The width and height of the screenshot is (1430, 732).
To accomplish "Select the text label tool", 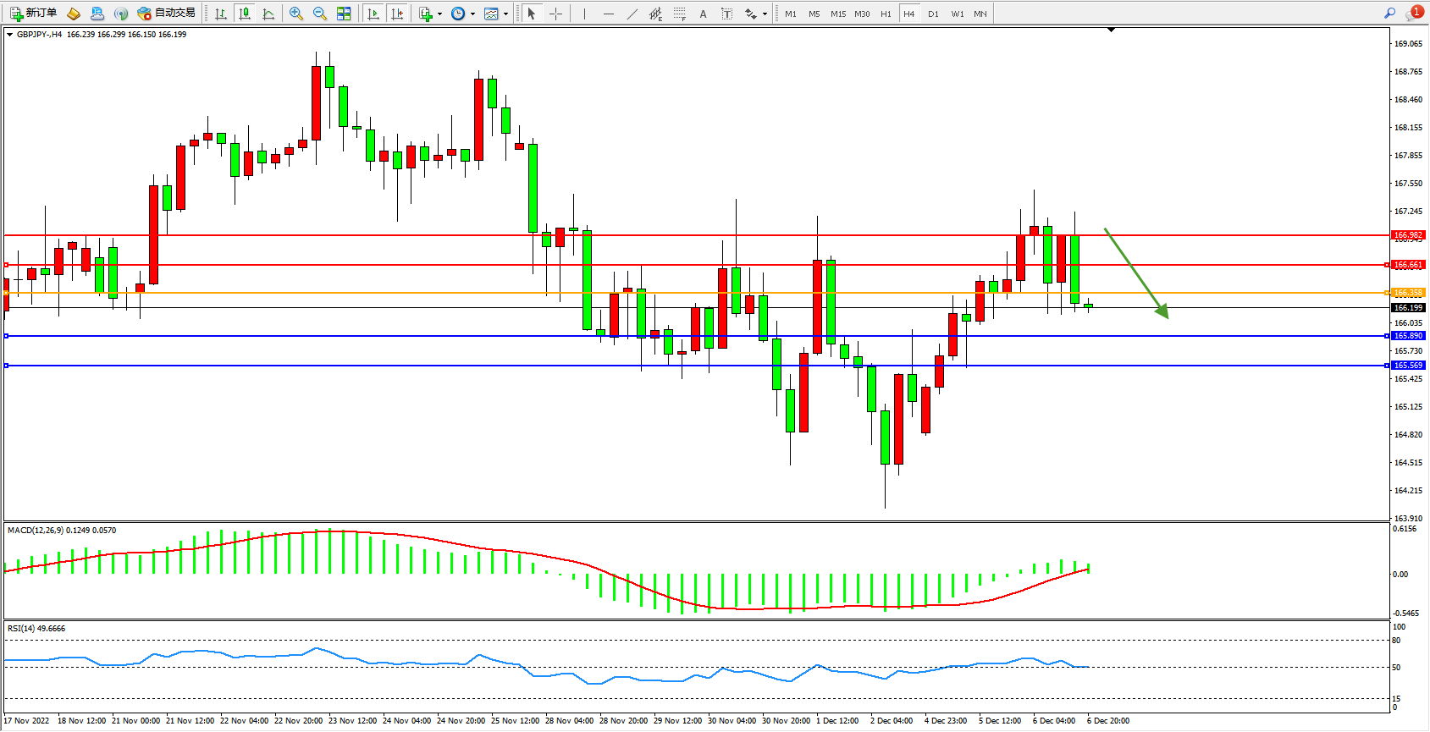I will click(726, 14).
